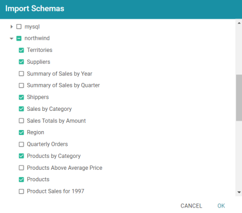Viewport: 242px width, 213px height.
Task: Check Products Above Average Price
Action: coord(21,168)
